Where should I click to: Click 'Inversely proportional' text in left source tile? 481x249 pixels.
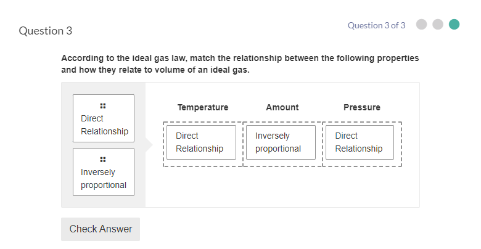(103, 179)
